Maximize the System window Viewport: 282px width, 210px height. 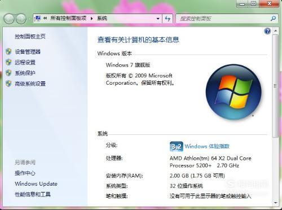pyautogui.click(x=253, y=3)
